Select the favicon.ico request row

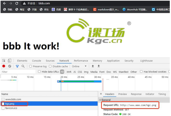click(49, 108)
